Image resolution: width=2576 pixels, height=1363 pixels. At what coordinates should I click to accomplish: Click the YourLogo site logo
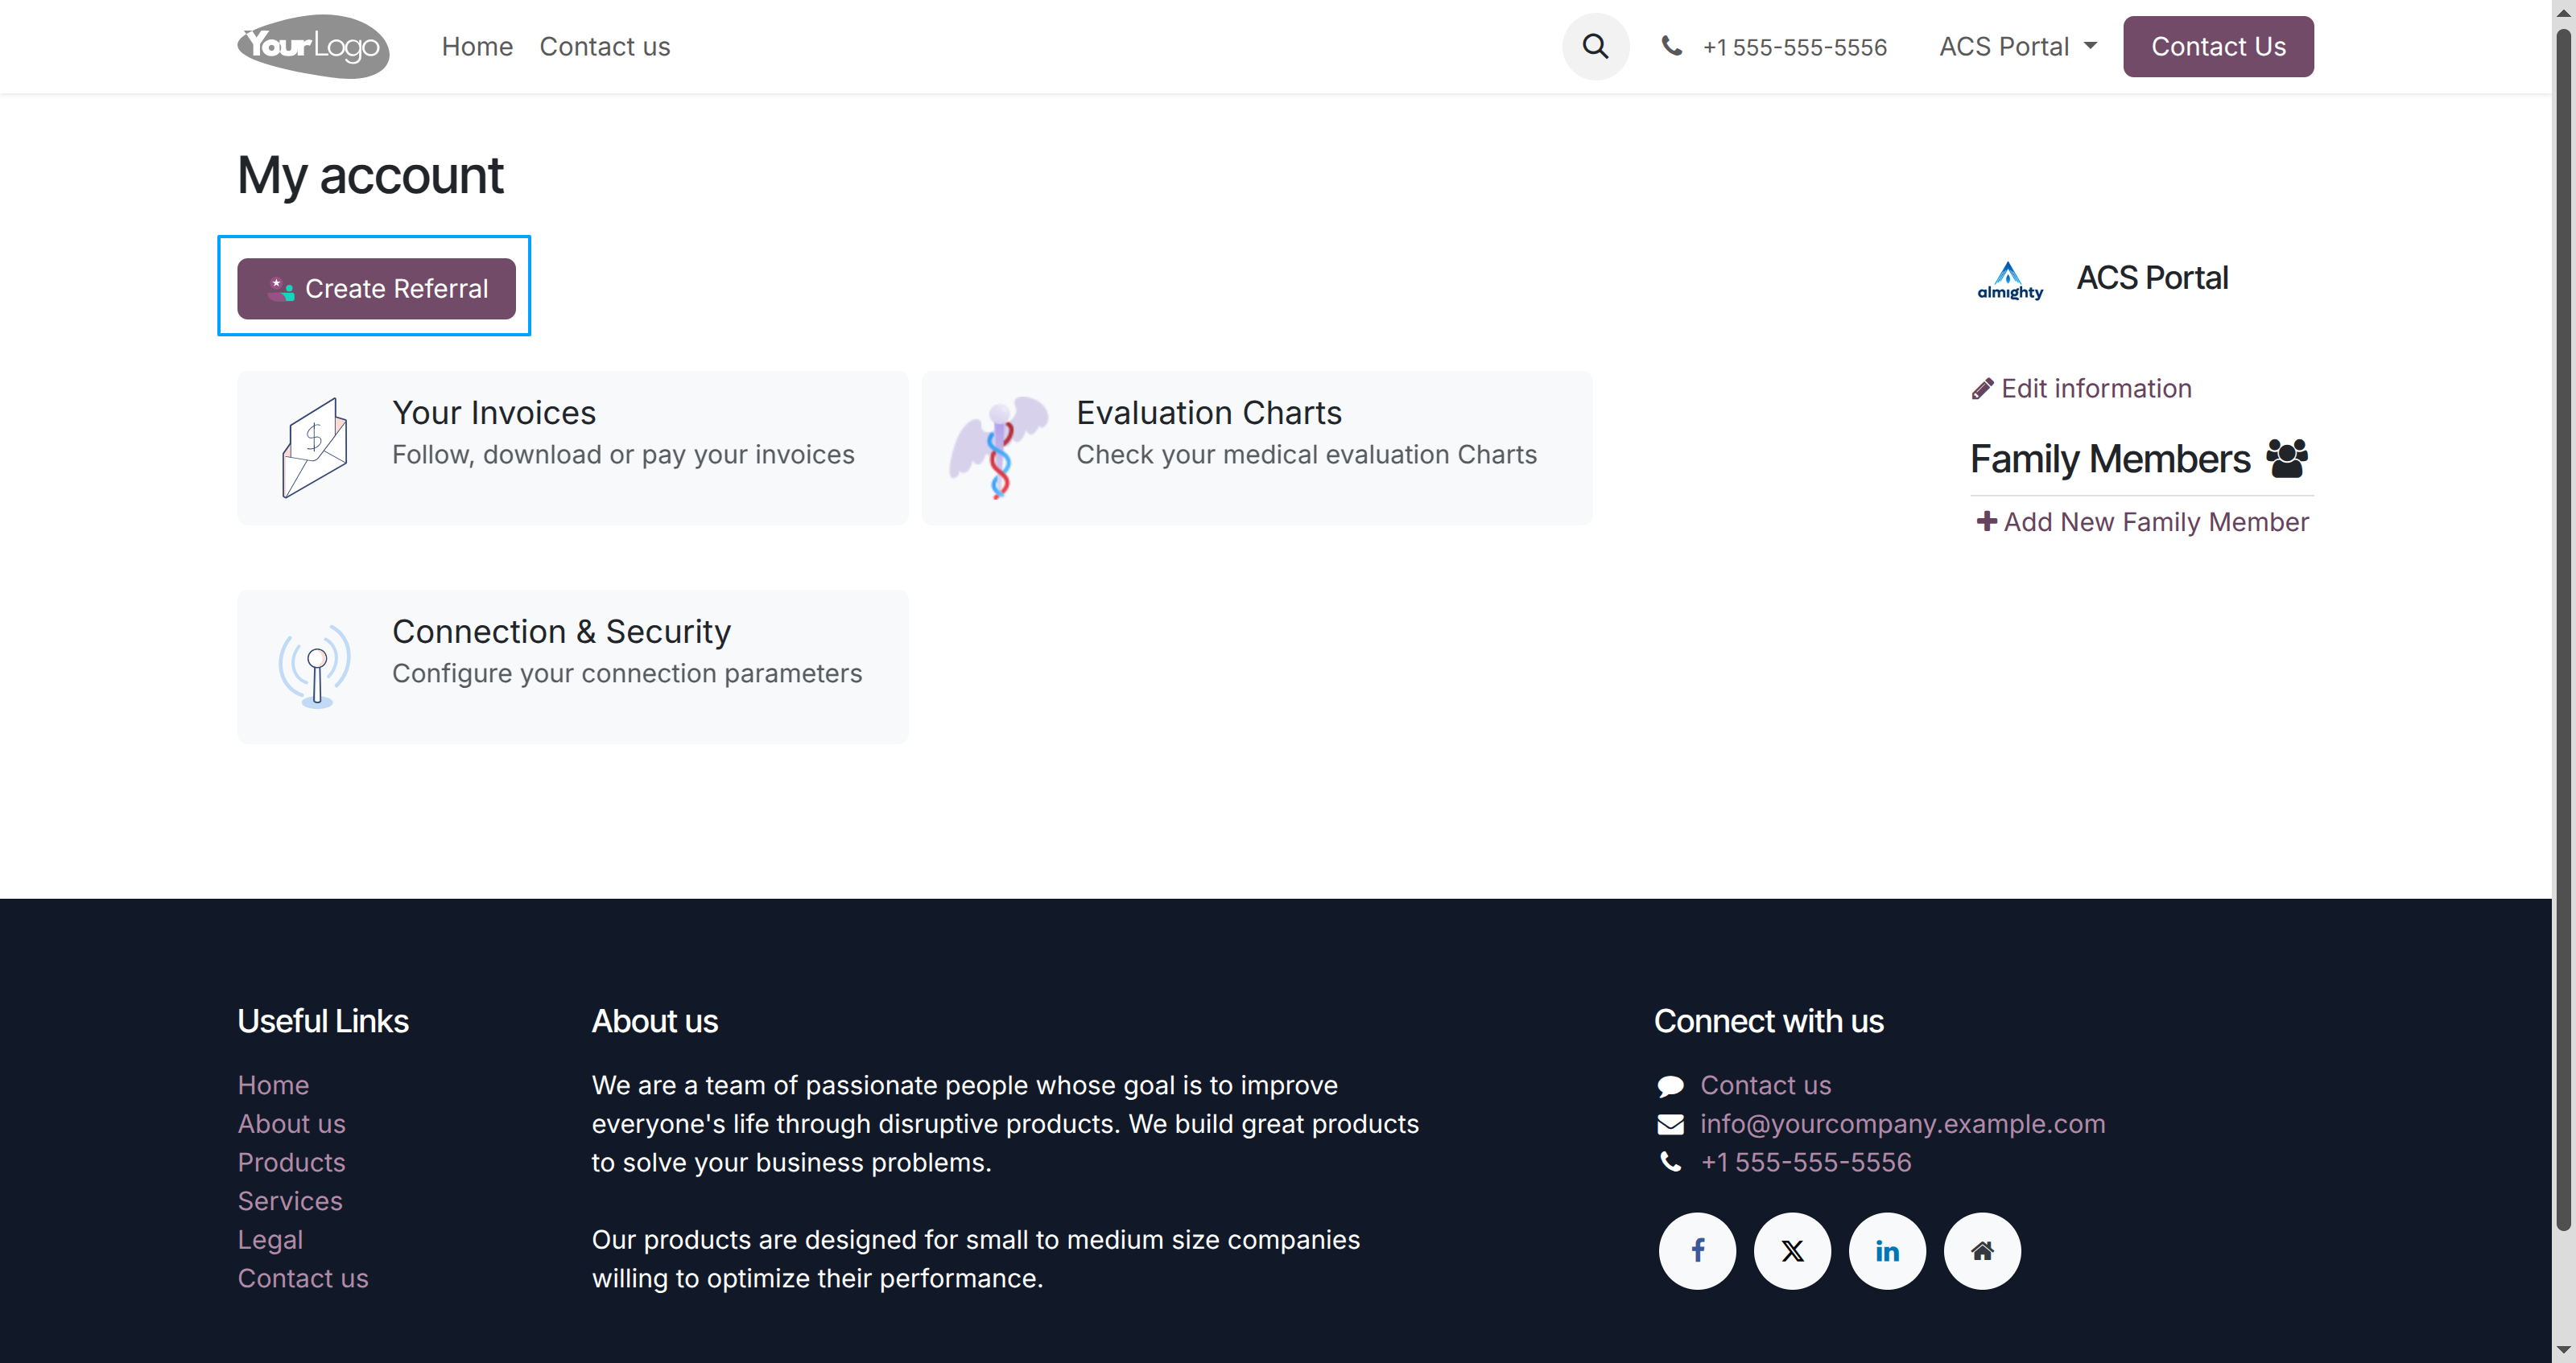(313, 46)
